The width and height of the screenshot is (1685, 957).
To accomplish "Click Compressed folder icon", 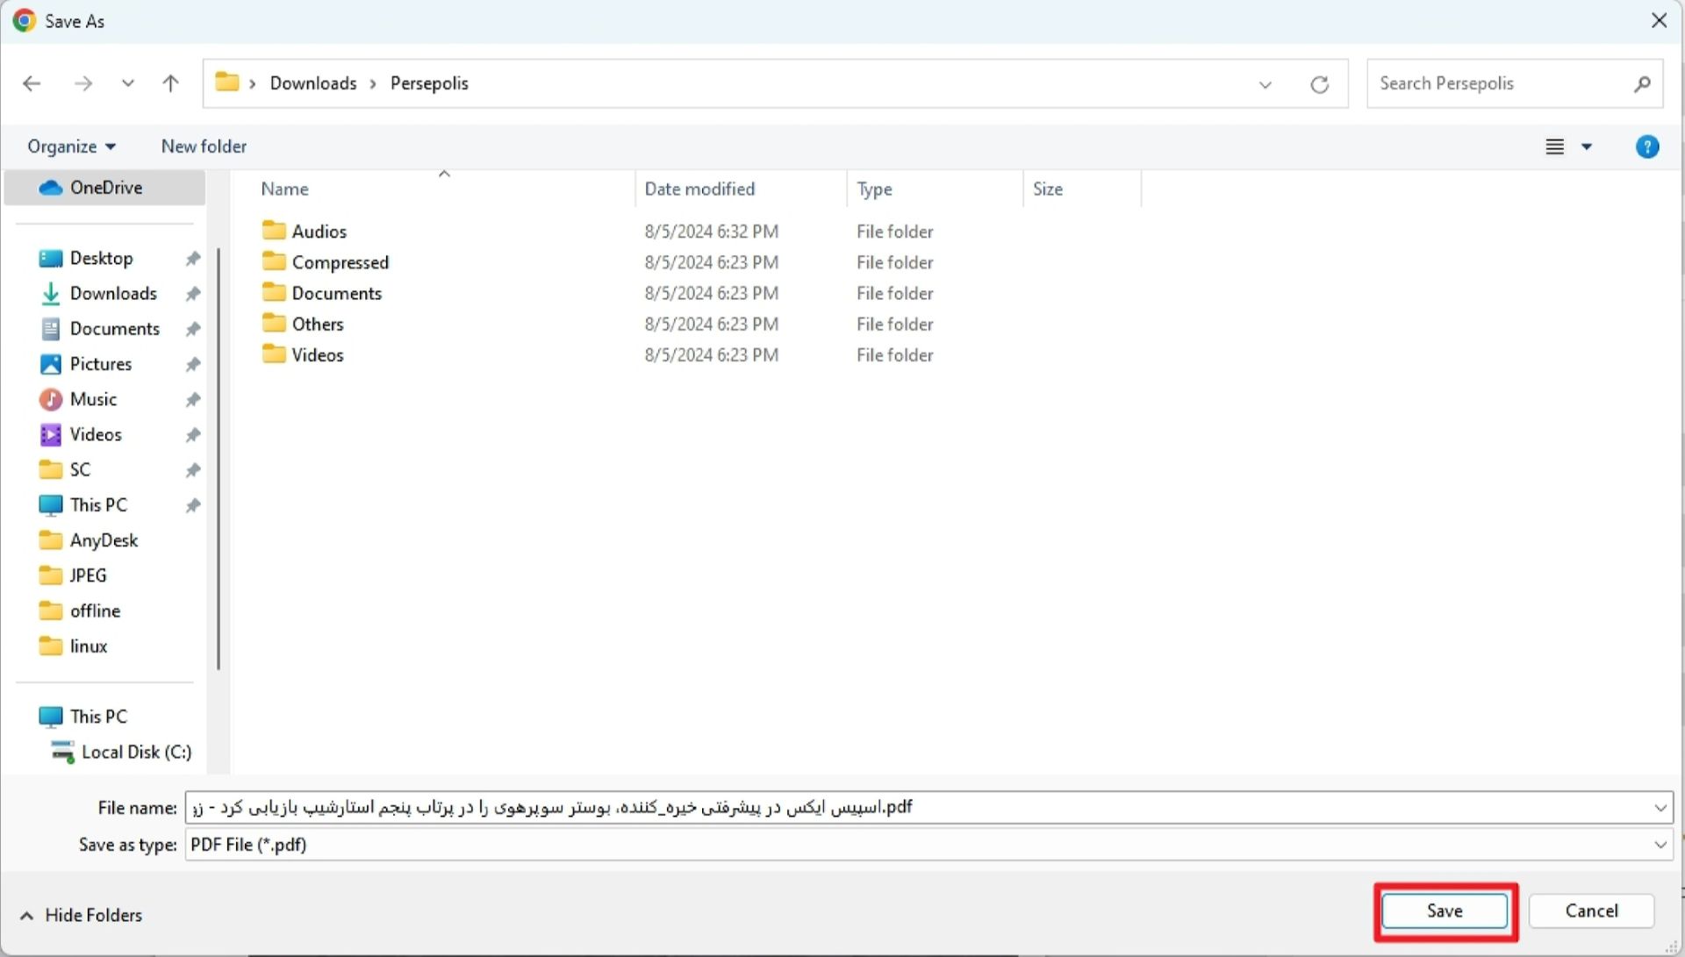I will [274, 261].
